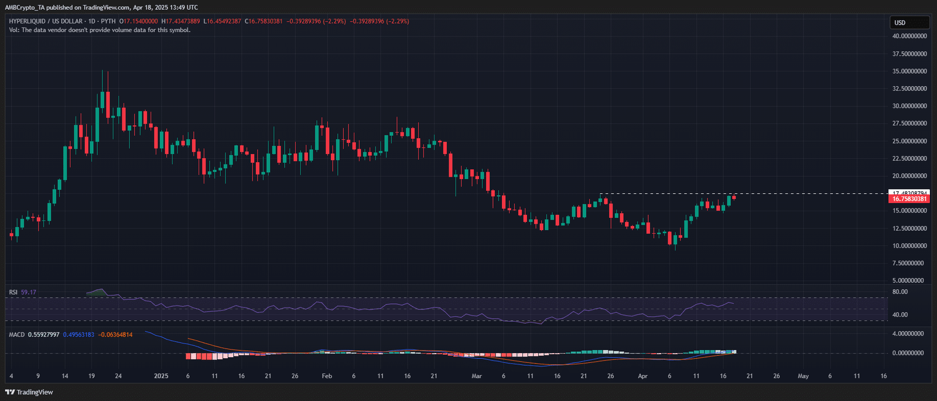Click the Apr label on the time axis

[642, 376]
